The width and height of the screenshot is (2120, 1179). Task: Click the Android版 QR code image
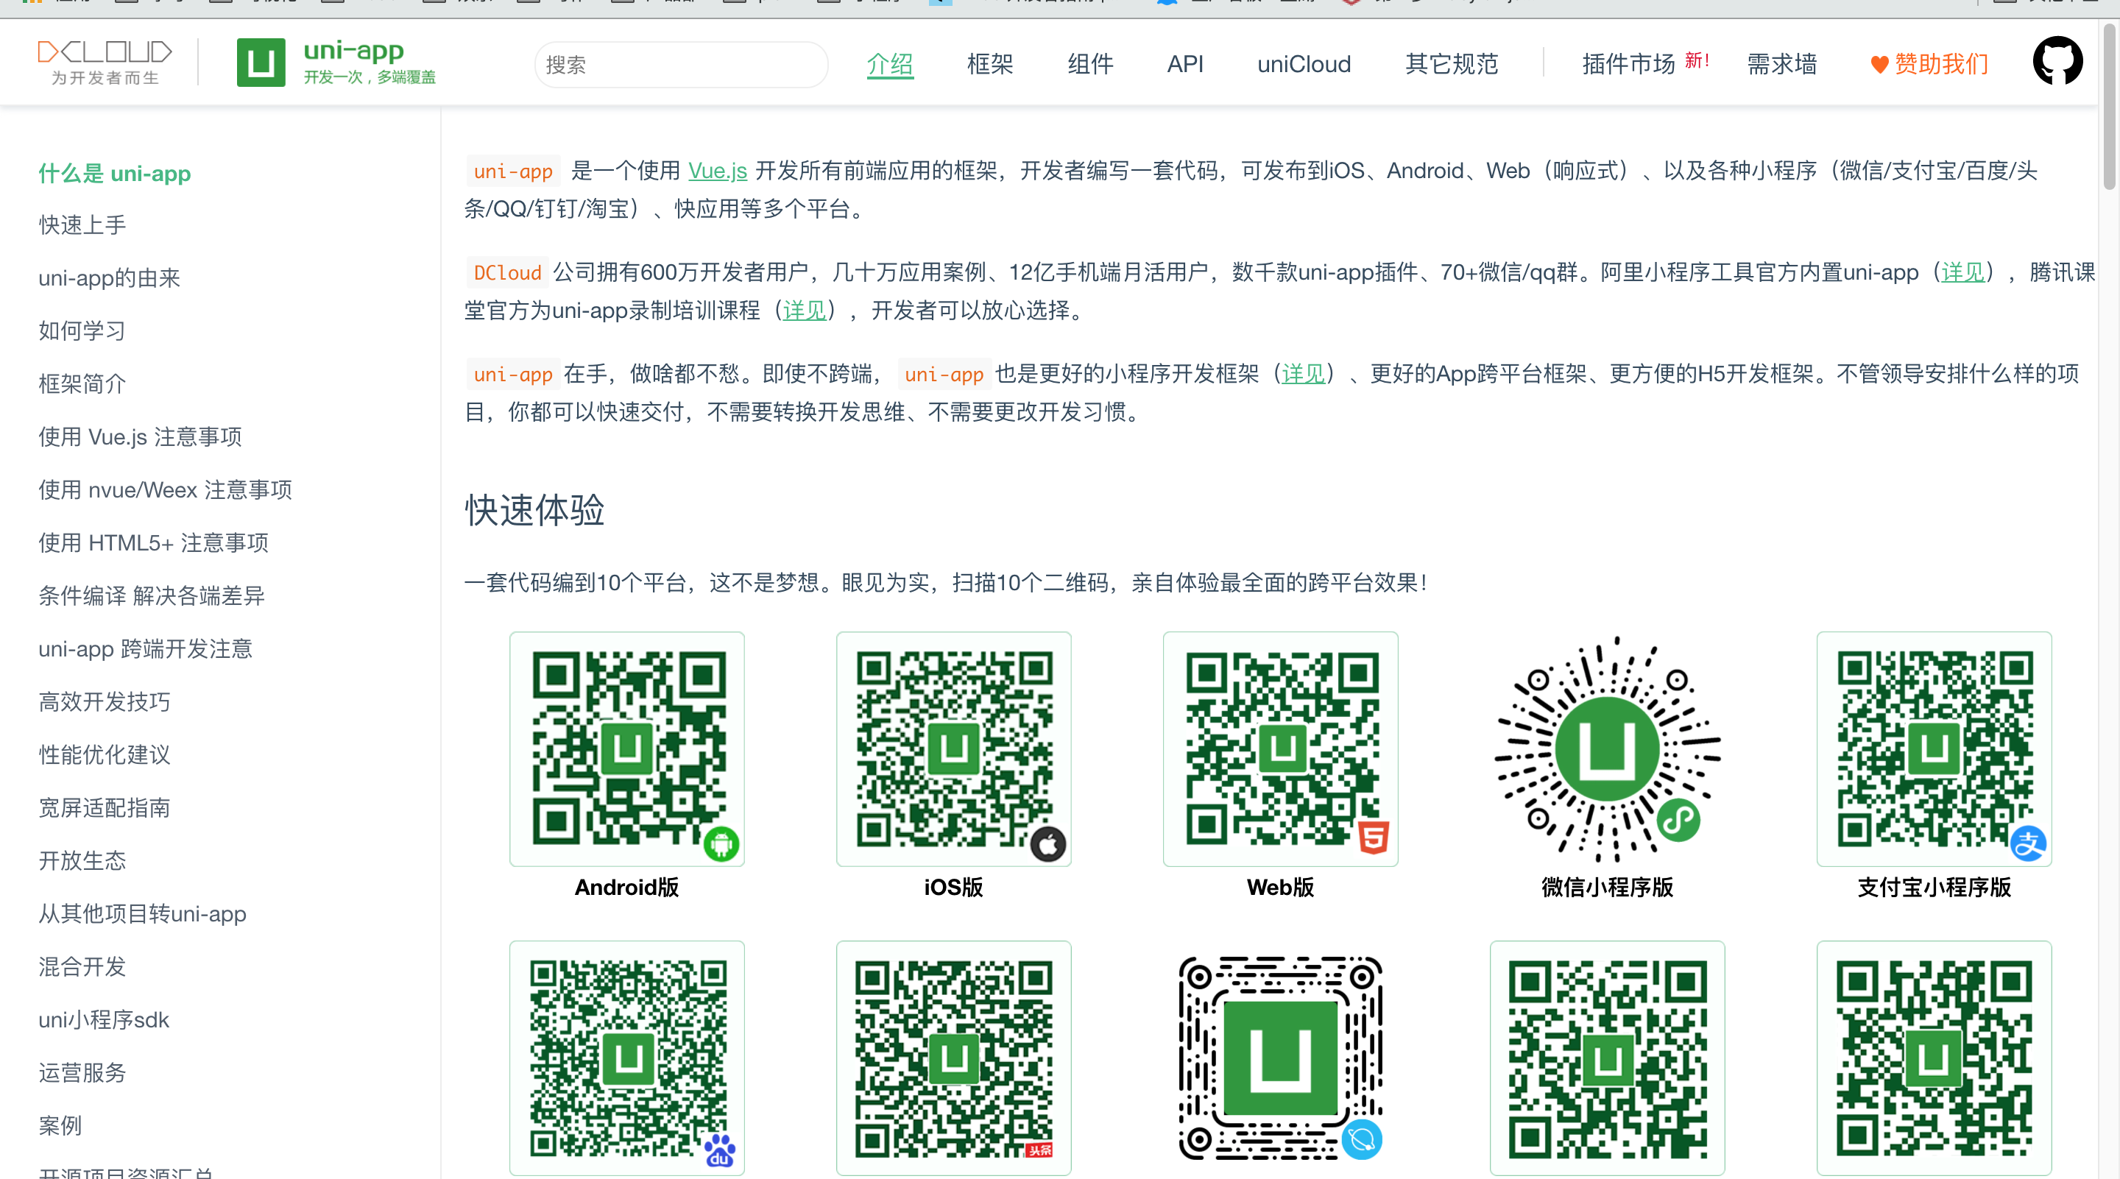(626, 748)
